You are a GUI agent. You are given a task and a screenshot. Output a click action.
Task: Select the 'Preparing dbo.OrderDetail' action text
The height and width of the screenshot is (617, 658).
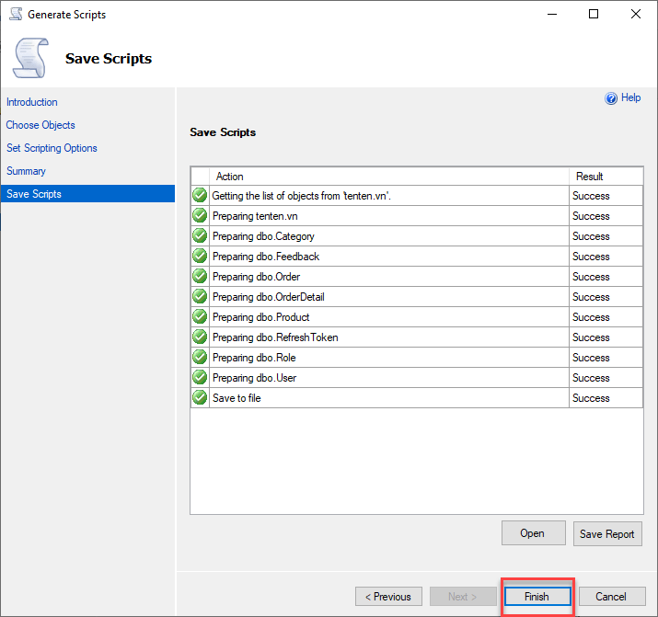coord(268,297)
